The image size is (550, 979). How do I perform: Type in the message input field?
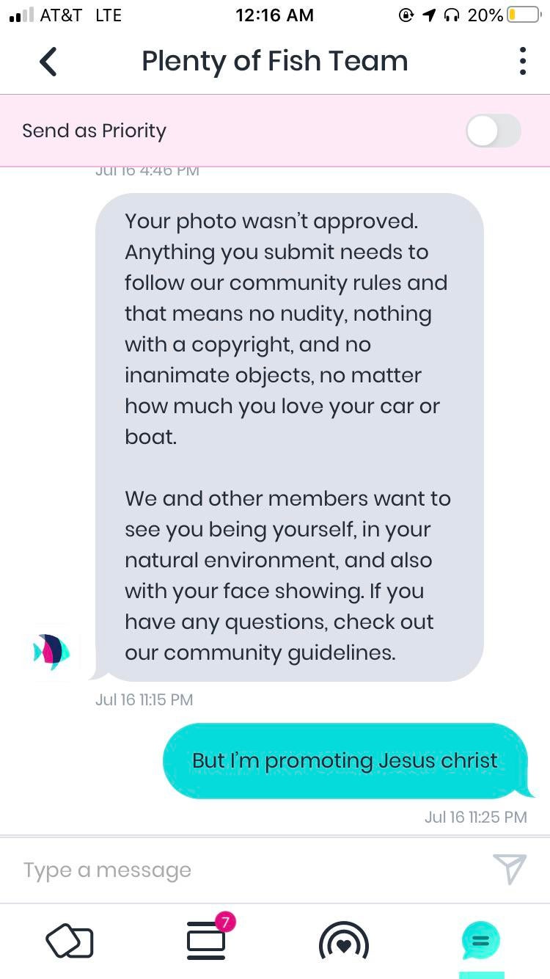click(249, 870)
